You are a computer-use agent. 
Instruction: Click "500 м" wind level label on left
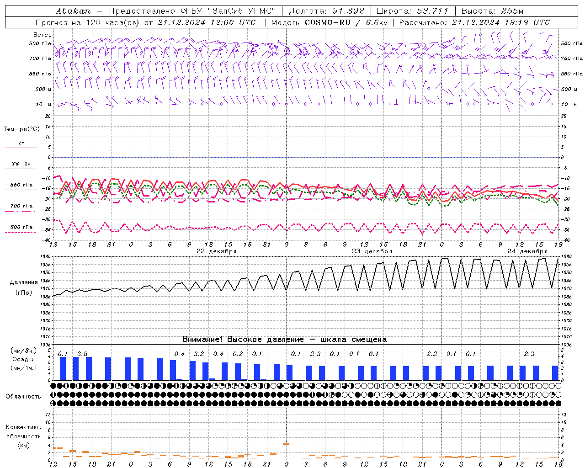point(43,89)
